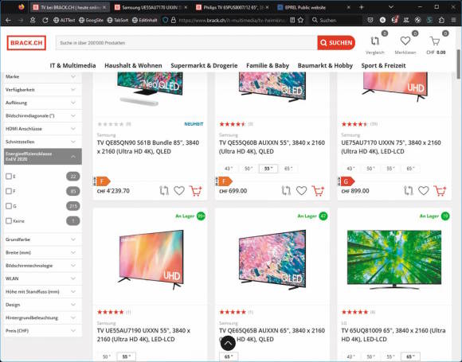Screen dimensions: 462x362
Task: Click the SUCHEN search button
Action: pyautogui.click(x=336, y=43)
